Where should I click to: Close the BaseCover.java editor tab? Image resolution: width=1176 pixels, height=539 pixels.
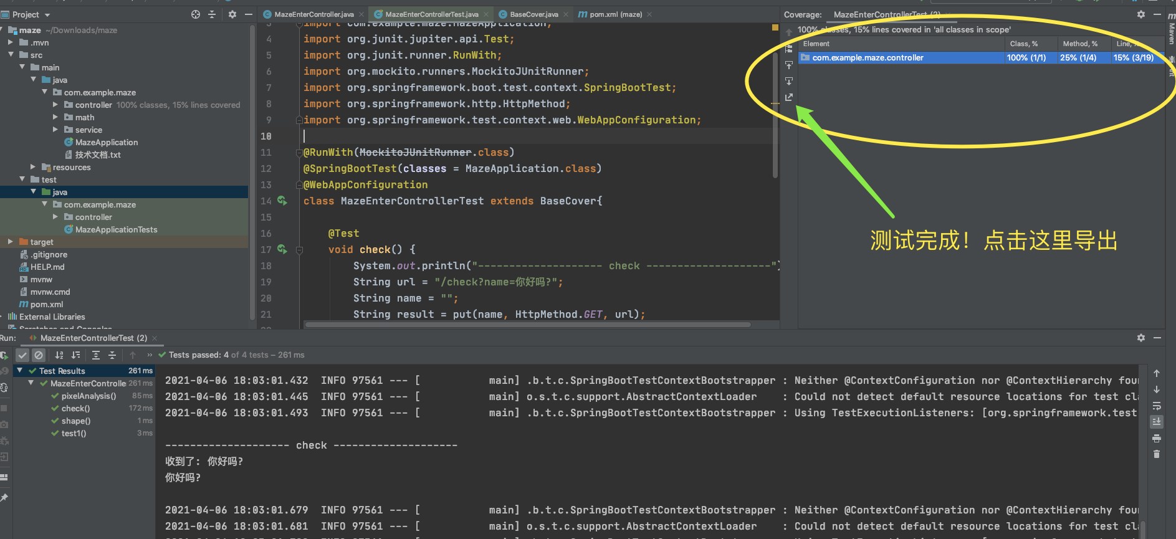tap(566, 14)
